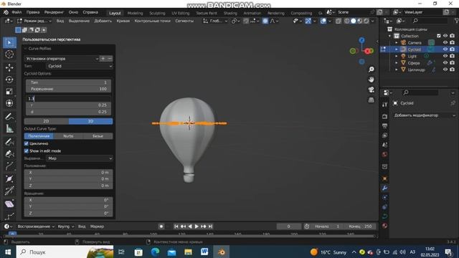This screenshot has width=459, height=258.
Task: Click the blue Z axis on the gizmo
Action: point(361,40)
